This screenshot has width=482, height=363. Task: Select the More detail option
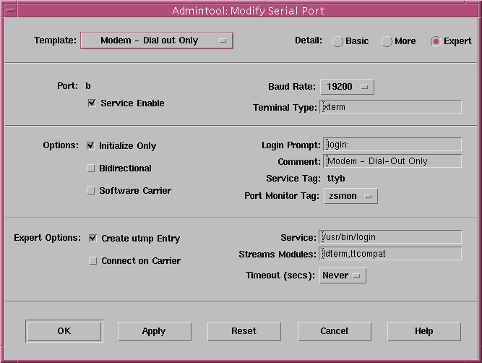click(x=387, y=41)
